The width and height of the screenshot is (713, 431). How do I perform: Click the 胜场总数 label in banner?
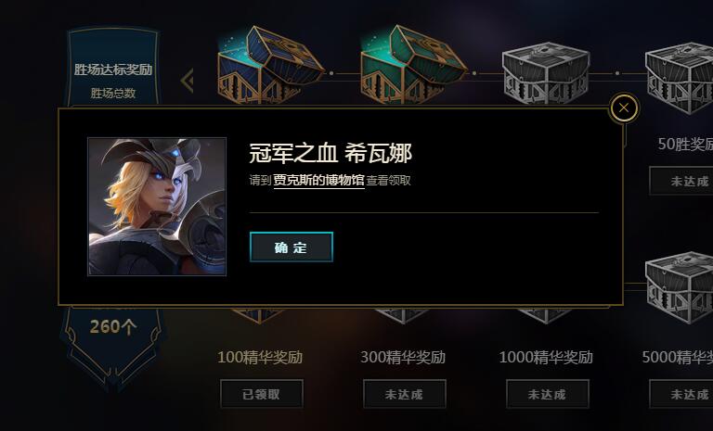tap(112, 93)
